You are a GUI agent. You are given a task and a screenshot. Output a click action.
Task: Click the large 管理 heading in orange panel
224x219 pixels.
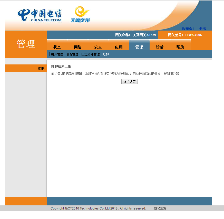26,44
